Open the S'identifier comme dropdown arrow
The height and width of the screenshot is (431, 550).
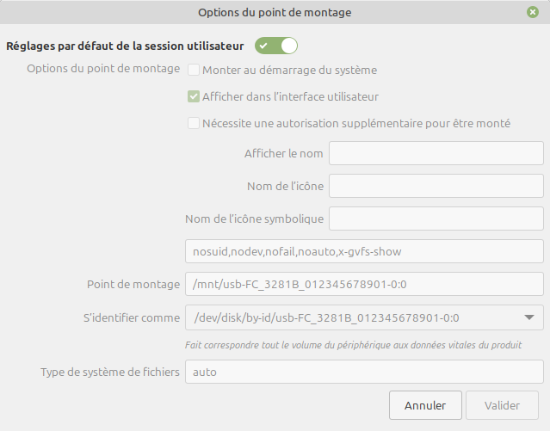(528, 317)
